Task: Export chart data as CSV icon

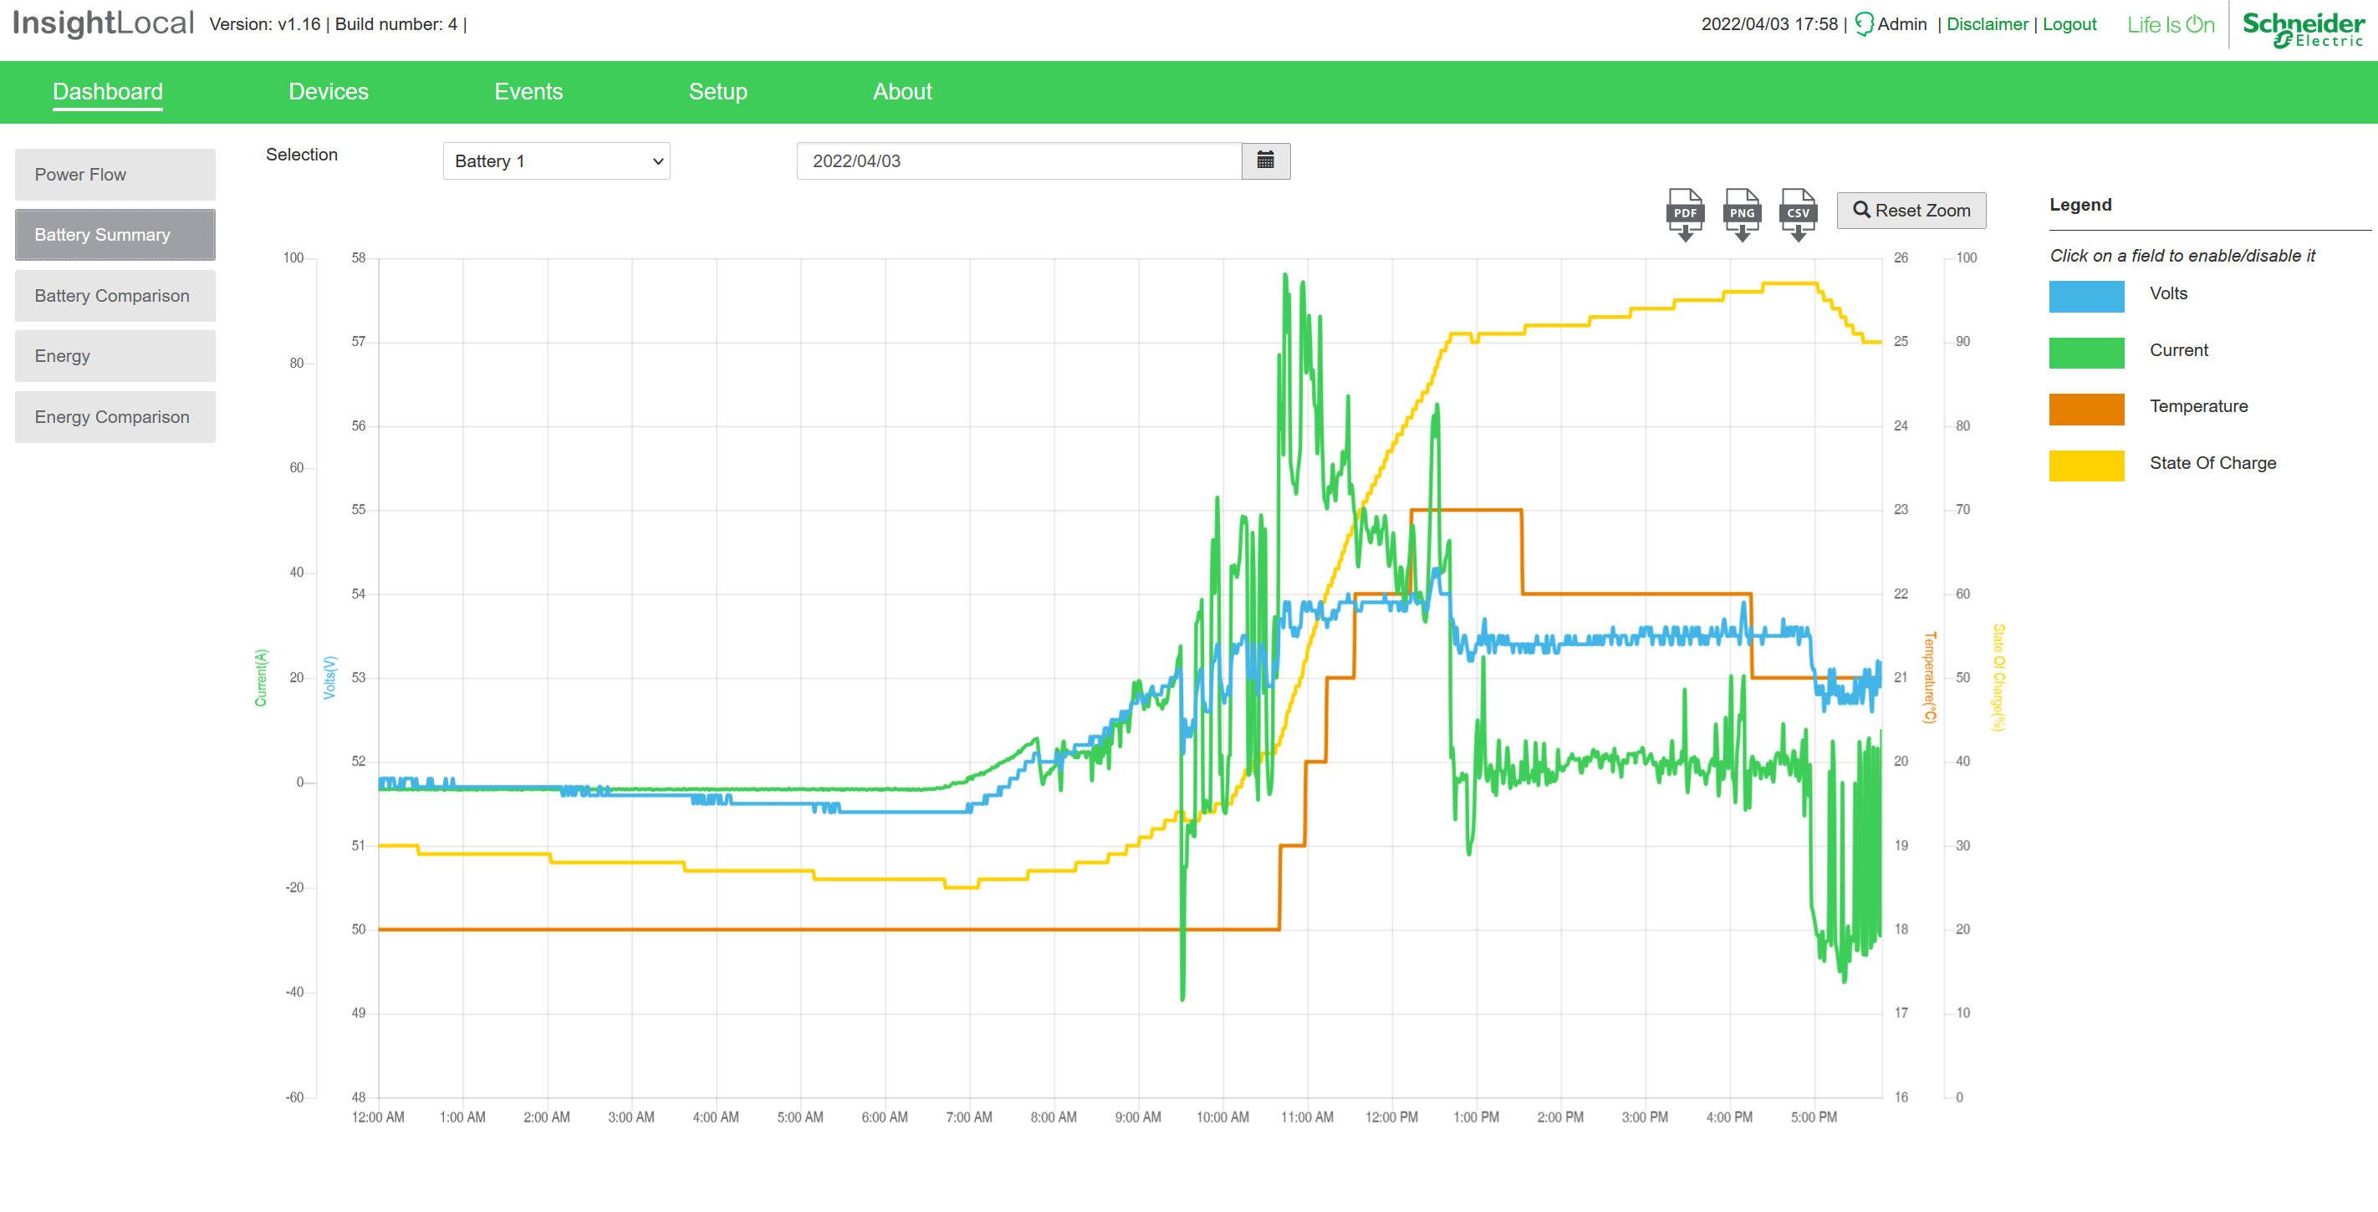Action: coord(1798,214)
